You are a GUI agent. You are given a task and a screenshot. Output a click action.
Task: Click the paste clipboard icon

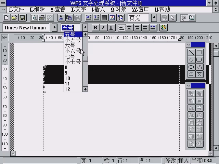[77, 18]
